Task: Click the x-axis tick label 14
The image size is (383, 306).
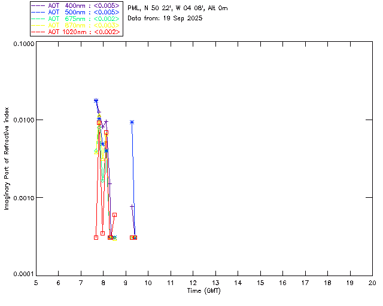Action: point(238,283)
